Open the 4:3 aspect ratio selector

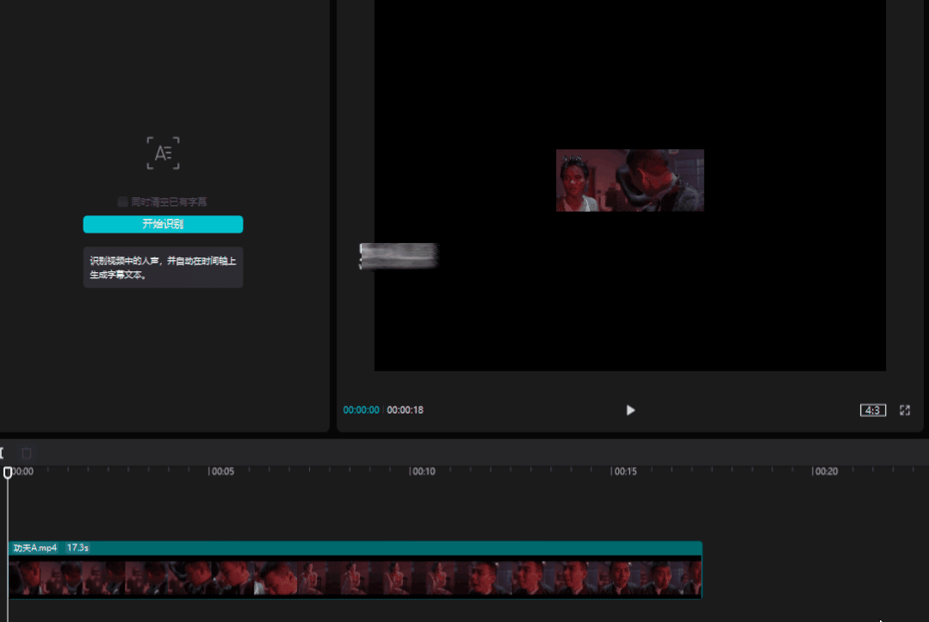[873, 410]
